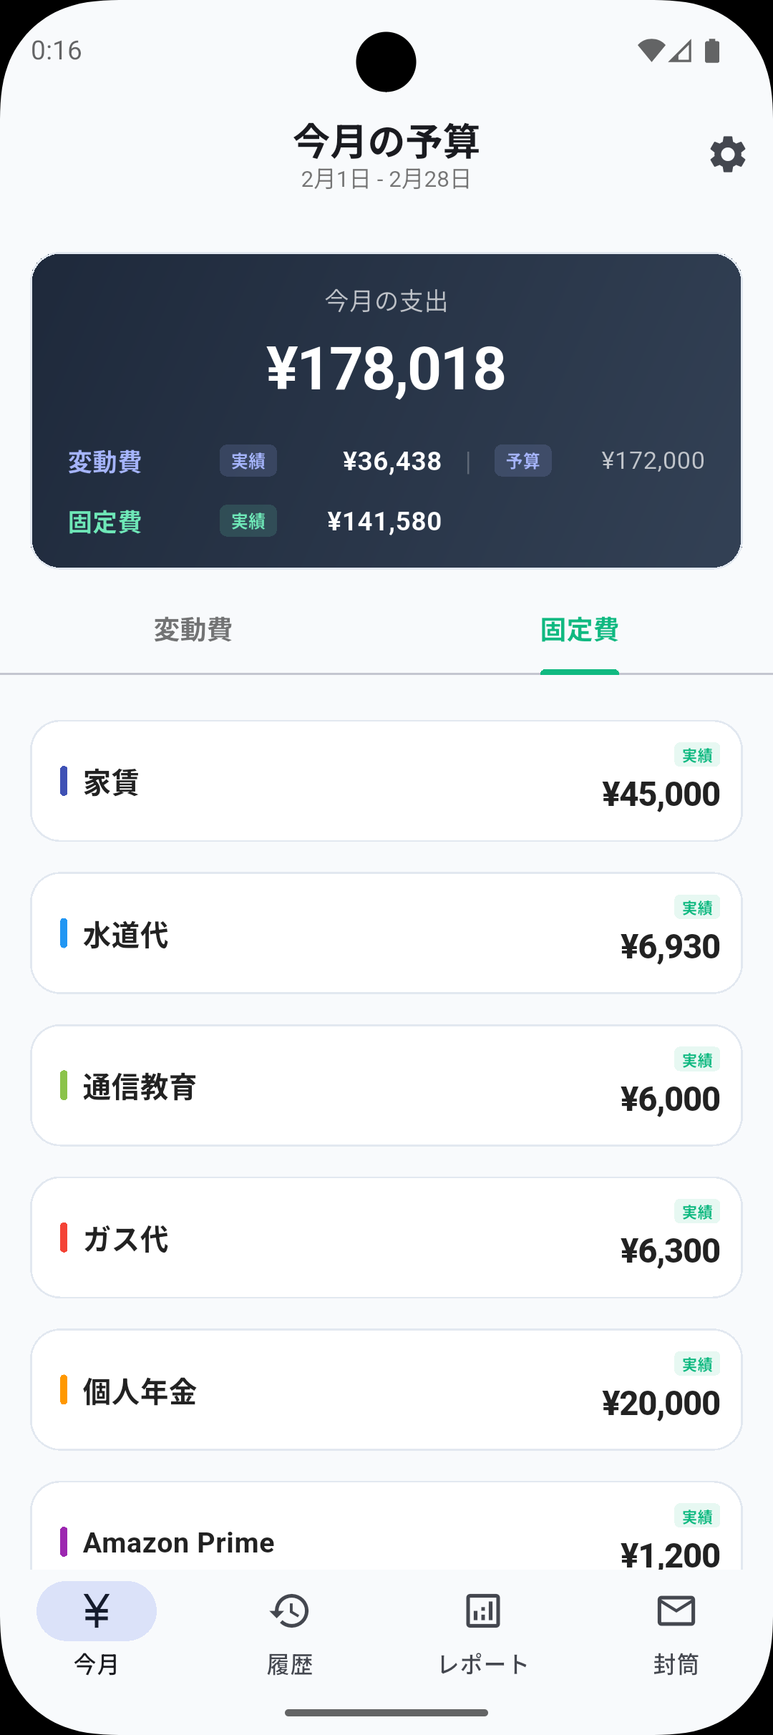
Task: Select the 固定費 tab
Action: [579, 630]
